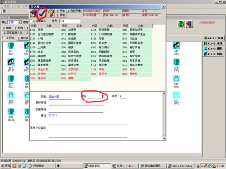Open the 系统 menu

click(x=5, y=6)
